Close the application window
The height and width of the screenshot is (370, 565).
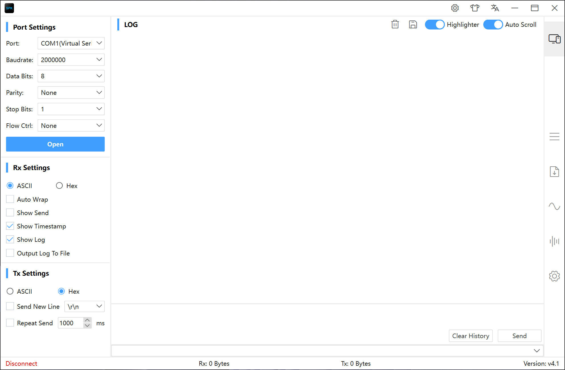pos(554,8)
